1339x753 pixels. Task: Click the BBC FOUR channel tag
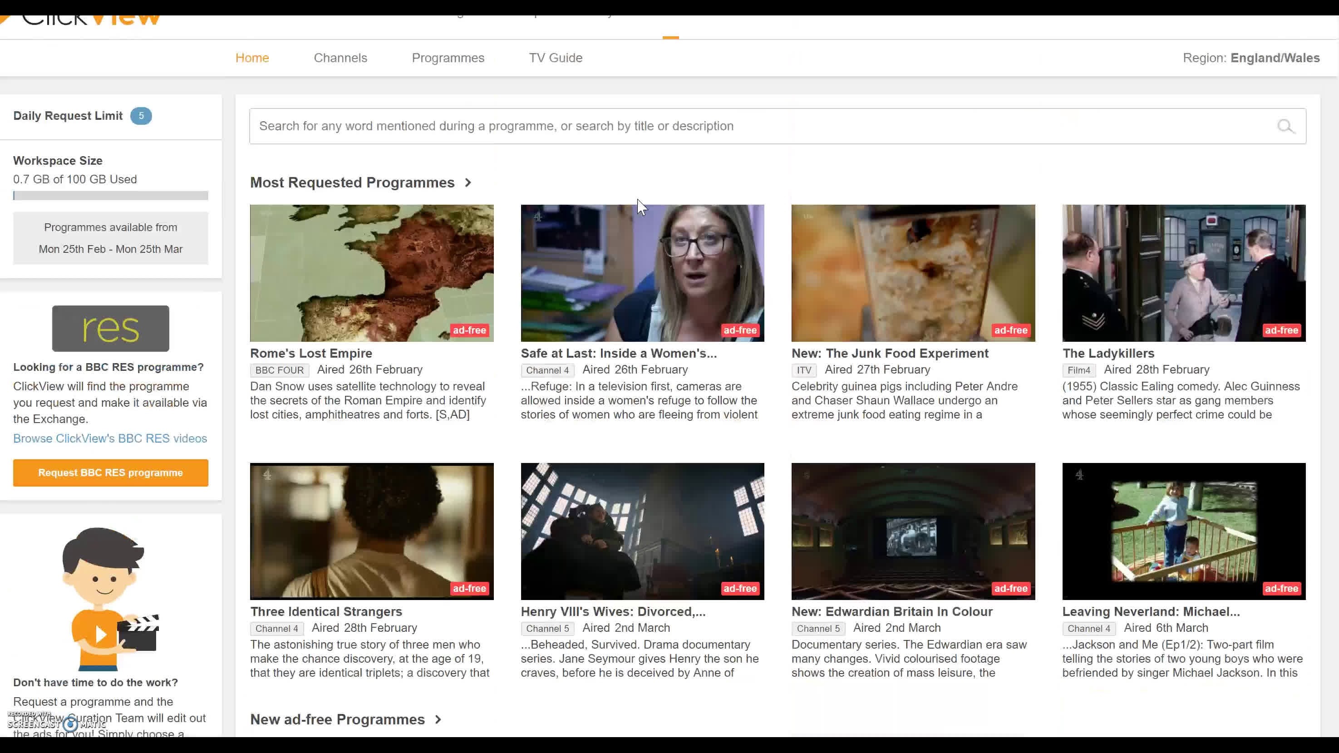click(x=280, y=370)
